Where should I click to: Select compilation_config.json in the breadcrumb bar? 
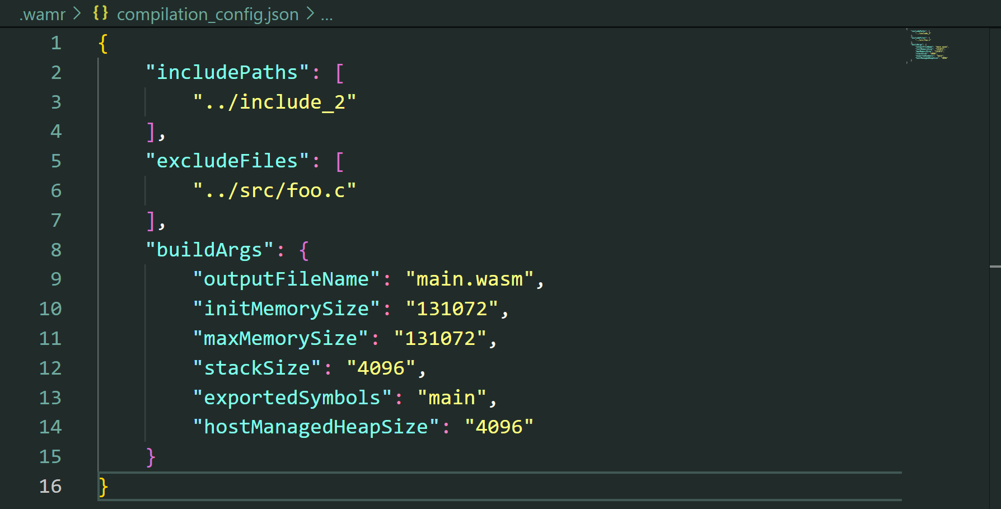(x=207, y=15)
